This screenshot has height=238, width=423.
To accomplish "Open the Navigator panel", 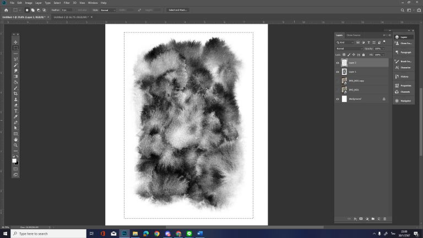I will [x=405, y=101].
